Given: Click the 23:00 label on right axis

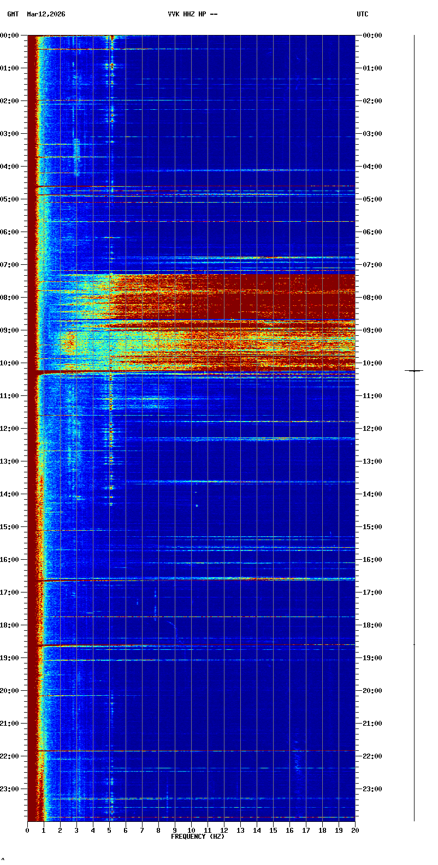Looking at the screenshot, I should (x=372, y=789).
